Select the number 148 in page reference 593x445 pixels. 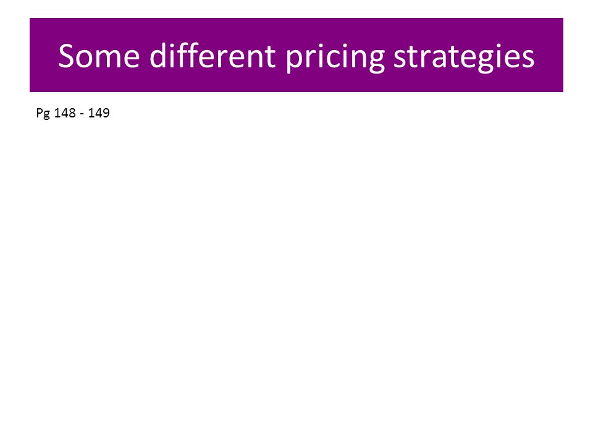(65, 112)
